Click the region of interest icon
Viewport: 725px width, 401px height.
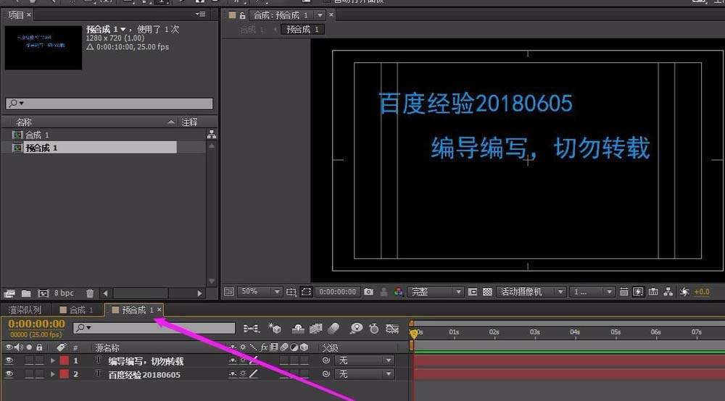473,292
